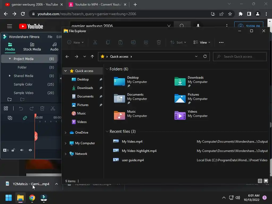Collapse the Folders (6) group
This screenshot has height=204, width=272.
point(107,69)
